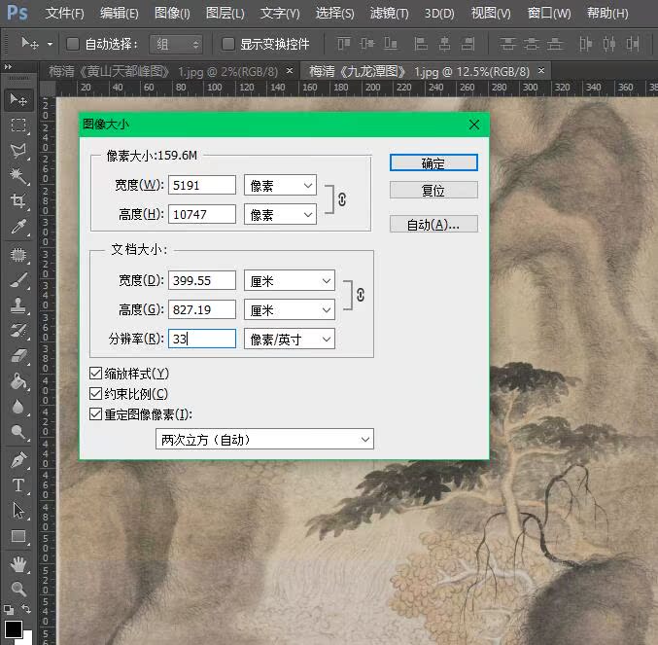Click the pixel height field 10747
This screenshot has height=645, width=658.
pos(202,215)
